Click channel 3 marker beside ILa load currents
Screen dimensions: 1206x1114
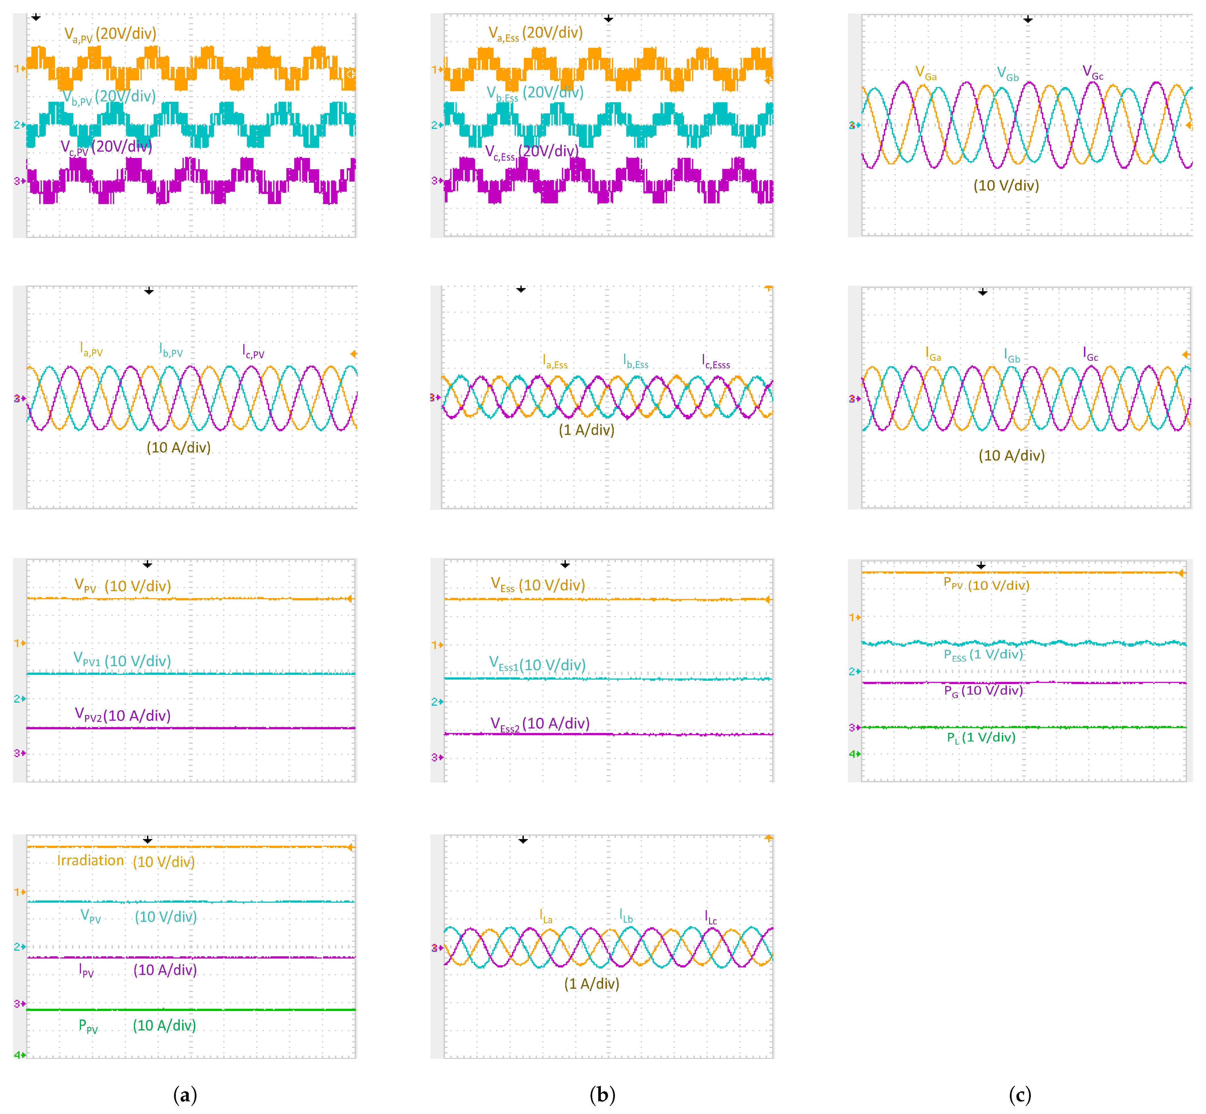tap(437, 948)
